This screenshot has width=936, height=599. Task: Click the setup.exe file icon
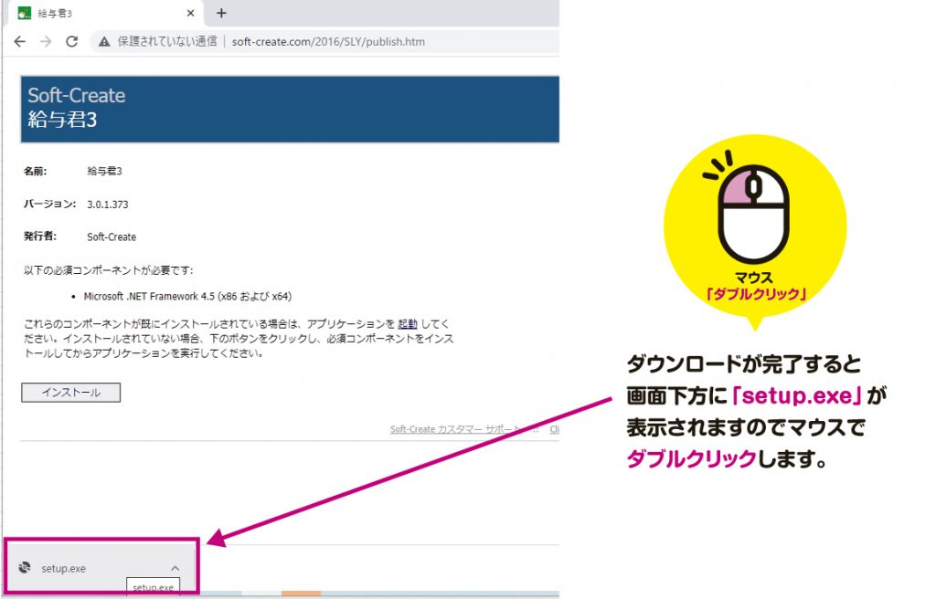(x=25, y=567)
